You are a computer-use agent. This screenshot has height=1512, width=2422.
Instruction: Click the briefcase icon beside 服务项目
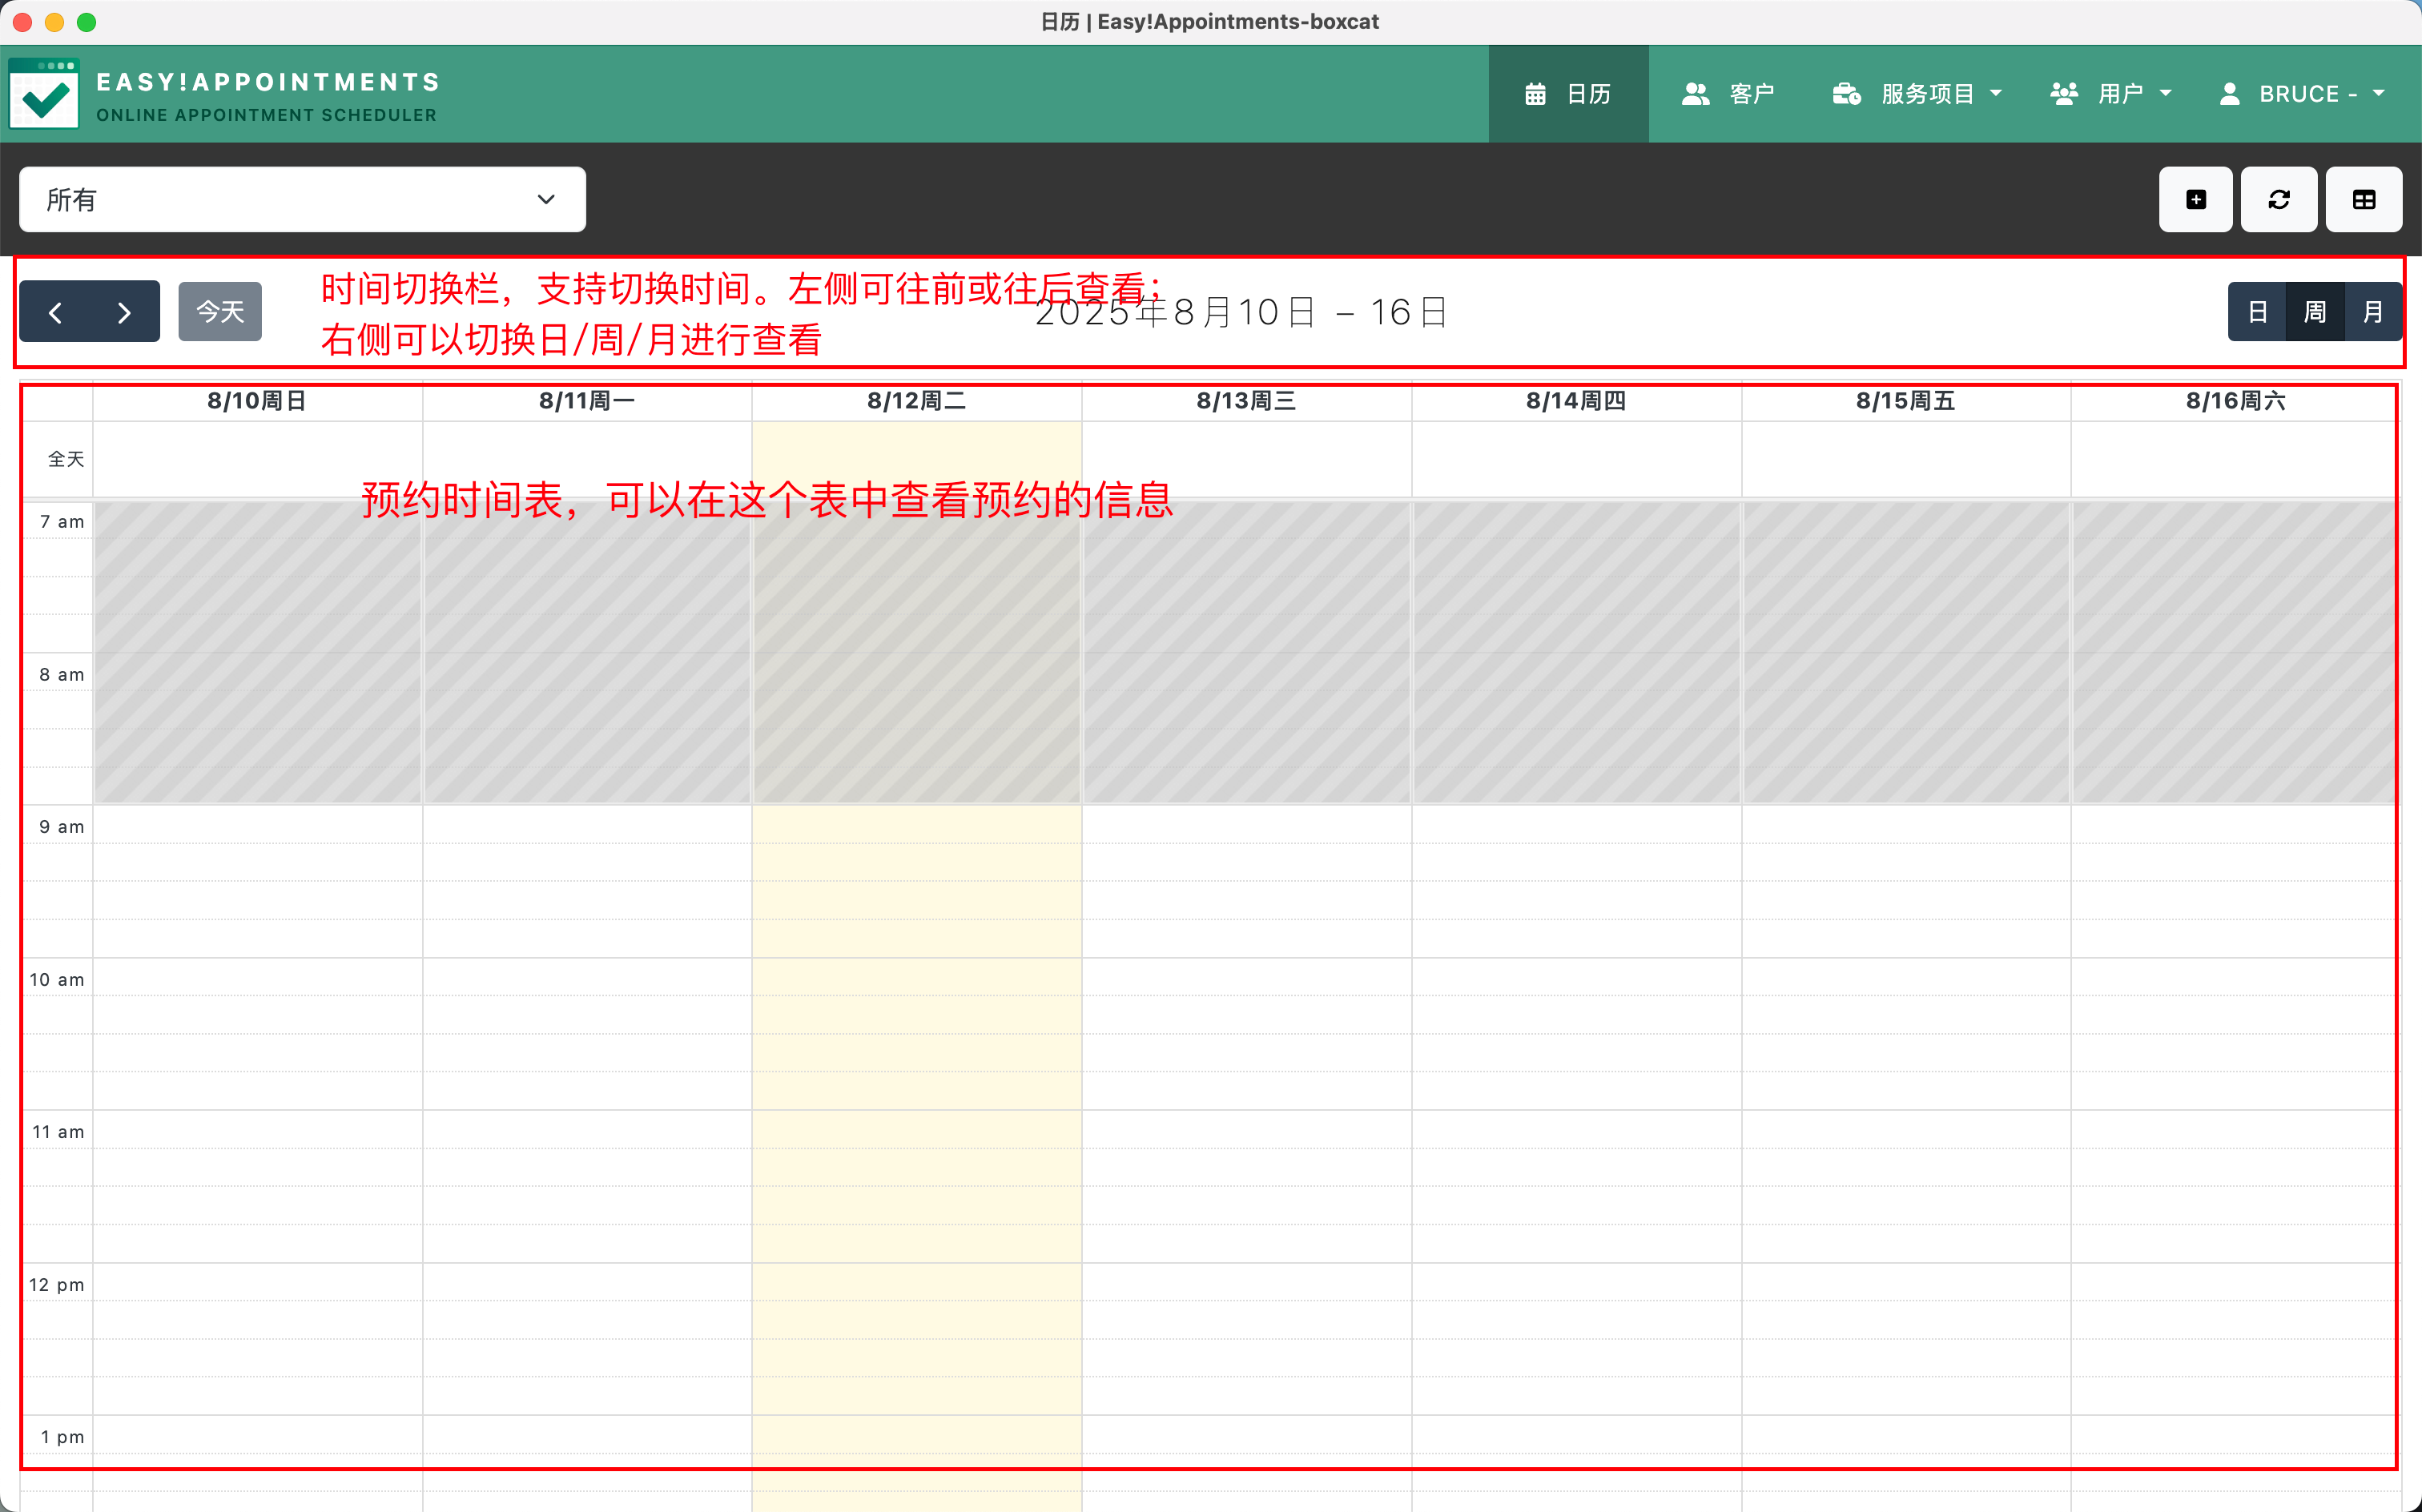(x=1846, y=94)
